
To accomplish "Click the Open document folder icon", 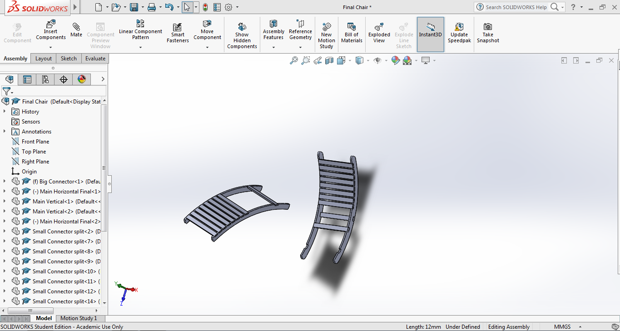I will pyautogui.click(x=116, y=7).
